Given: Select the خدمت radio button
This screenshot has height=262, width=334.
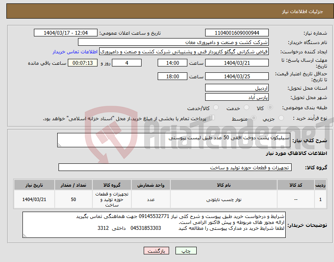Looking at the screenshot, I should [246, 108].
